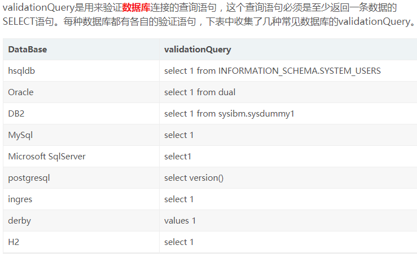Click the 'select version()' query cell
The height and width of the screenshot is (254, 417).
point(288,178)
